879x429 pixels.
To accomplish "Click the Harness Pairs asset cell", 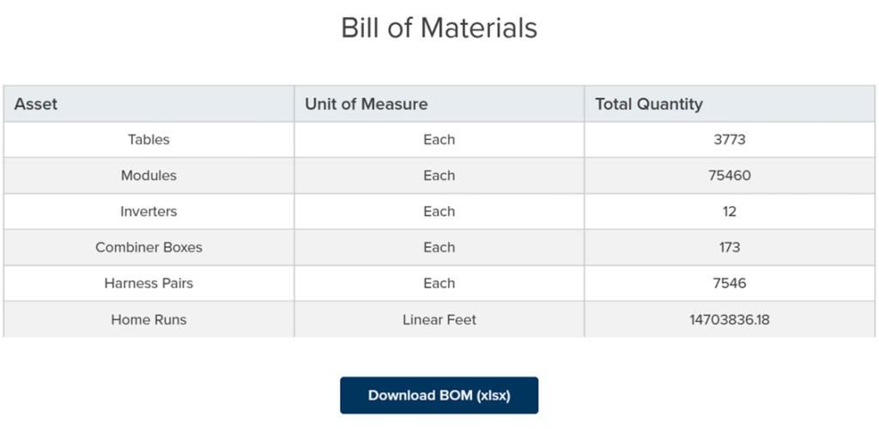I will click(149, 284).
